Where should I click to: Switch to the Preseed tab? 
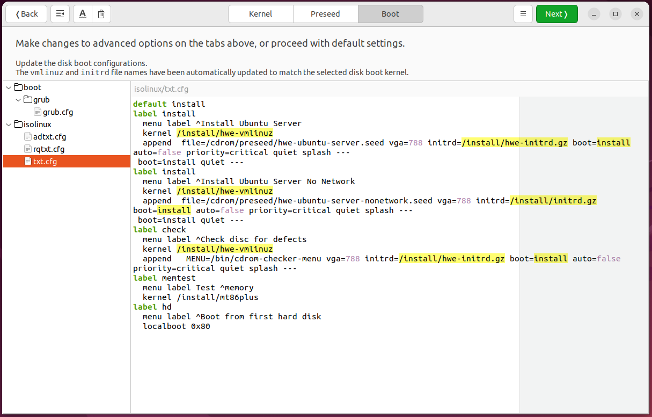325,14
